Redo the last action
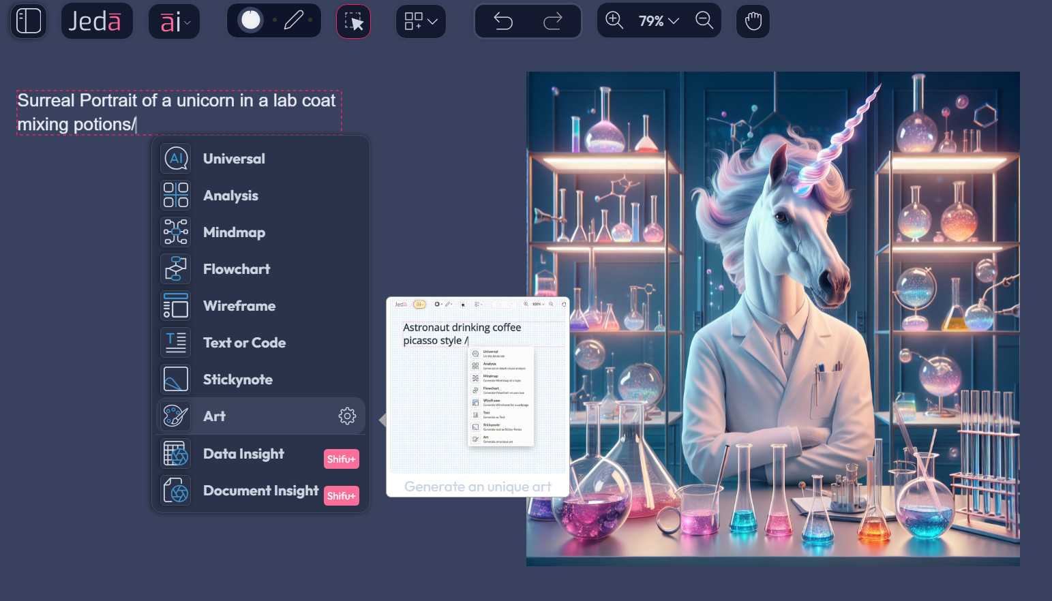1052x601 pixels. (x=552, y=21)
